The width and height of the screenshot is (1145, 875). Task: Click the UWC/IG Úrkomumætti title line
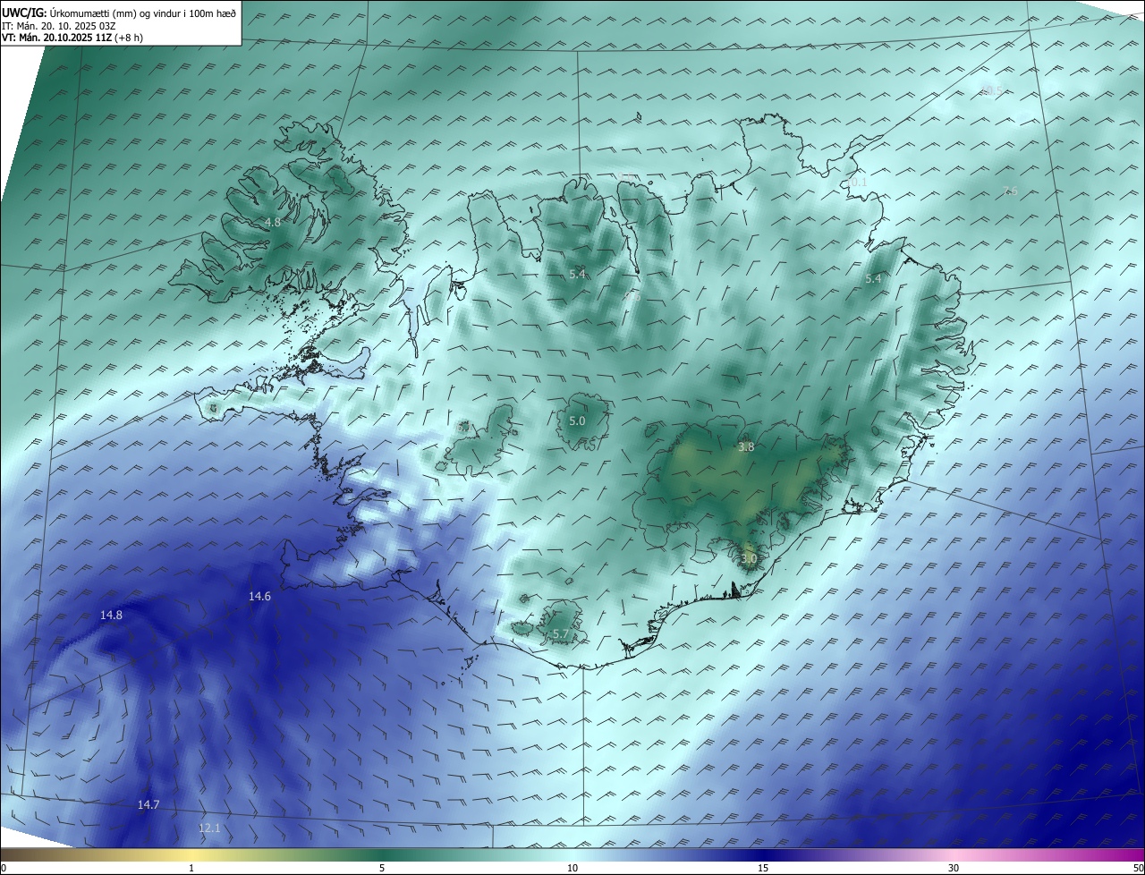coord(119,14)
